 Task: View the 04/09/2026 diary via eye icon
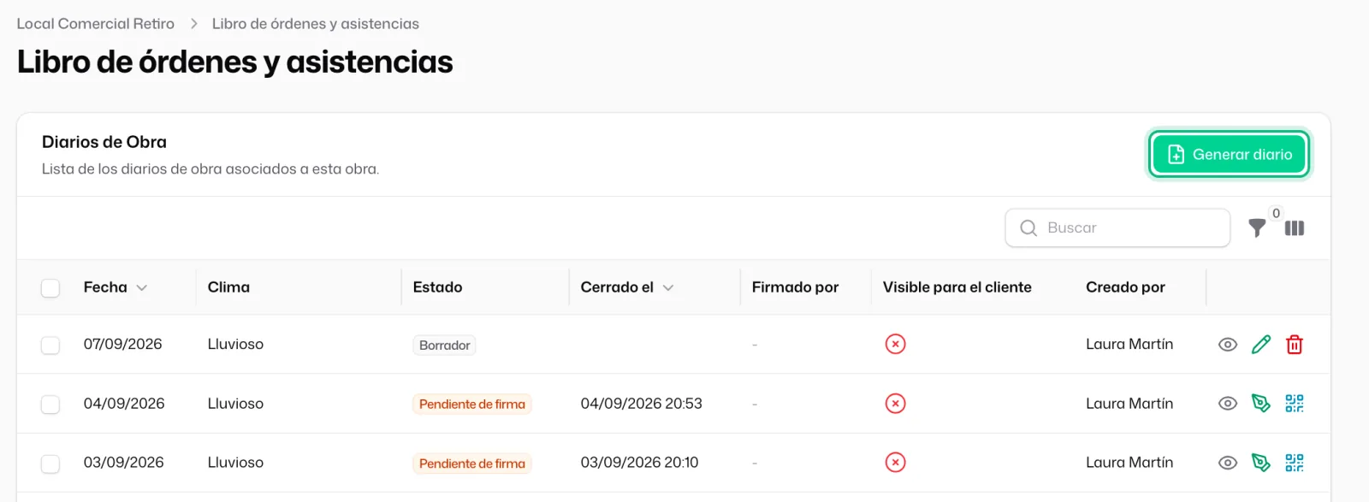point(1228,404)
